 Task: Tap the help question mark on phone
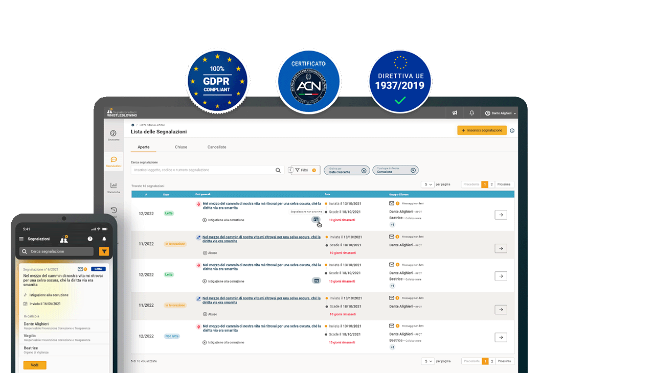point(90,239)
